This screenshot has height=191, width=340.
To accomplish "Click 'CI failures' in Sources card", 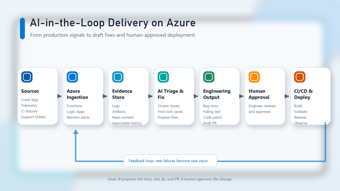I will (x=29, y=111).
